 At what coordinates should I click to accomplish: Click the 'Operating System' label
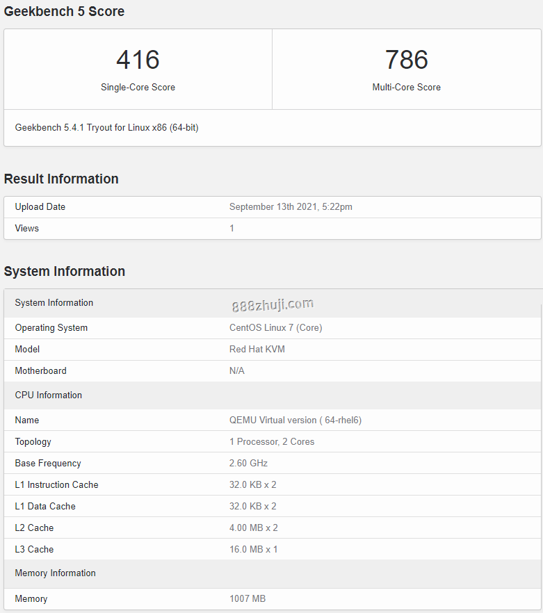coord(51,328)
